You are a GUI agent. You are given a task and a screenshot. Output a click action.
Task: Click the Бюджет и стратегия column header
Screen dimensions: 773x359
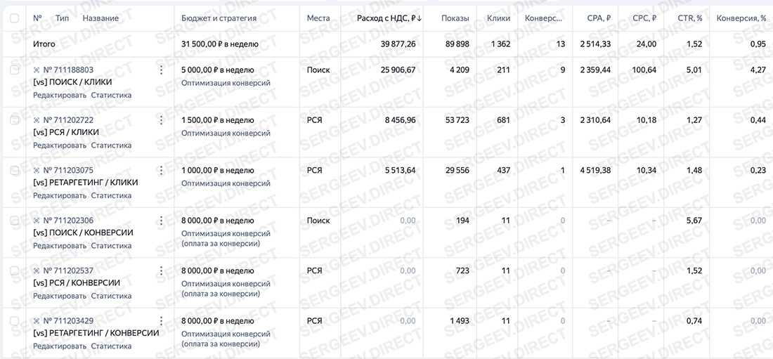point(219,18)
